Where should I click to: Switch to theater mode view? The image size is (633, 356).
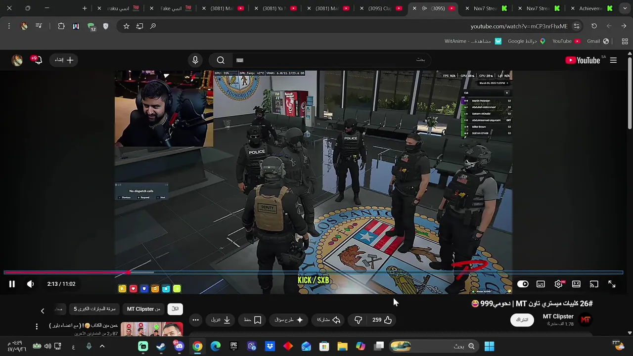click(x=576, y=284)
